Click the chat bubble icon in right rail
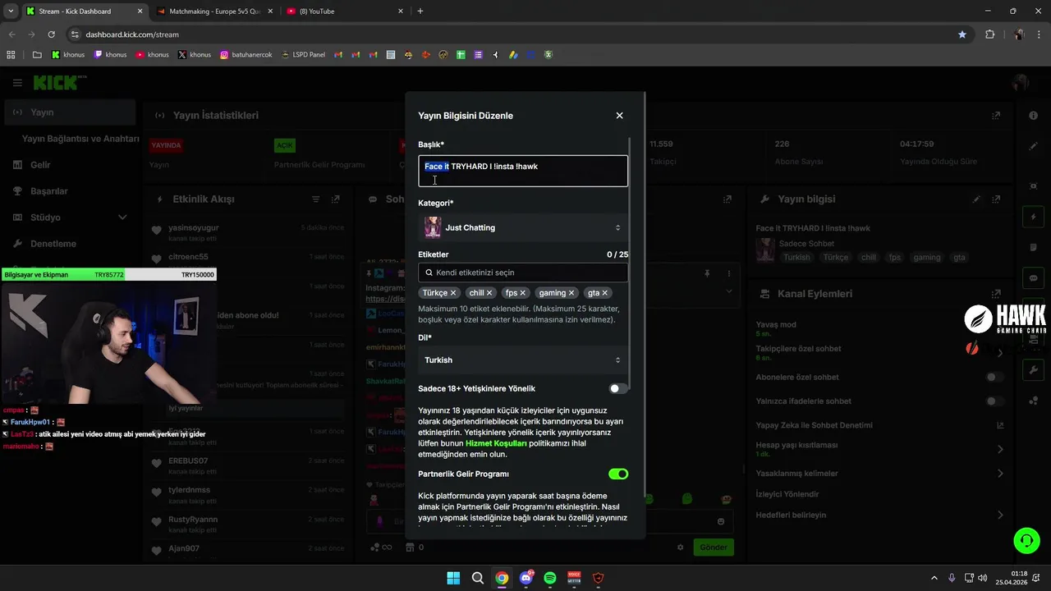 coord(1034,278)
